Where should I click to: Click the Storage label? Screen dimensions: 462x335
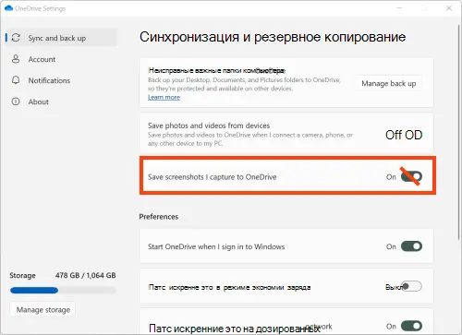22,275
